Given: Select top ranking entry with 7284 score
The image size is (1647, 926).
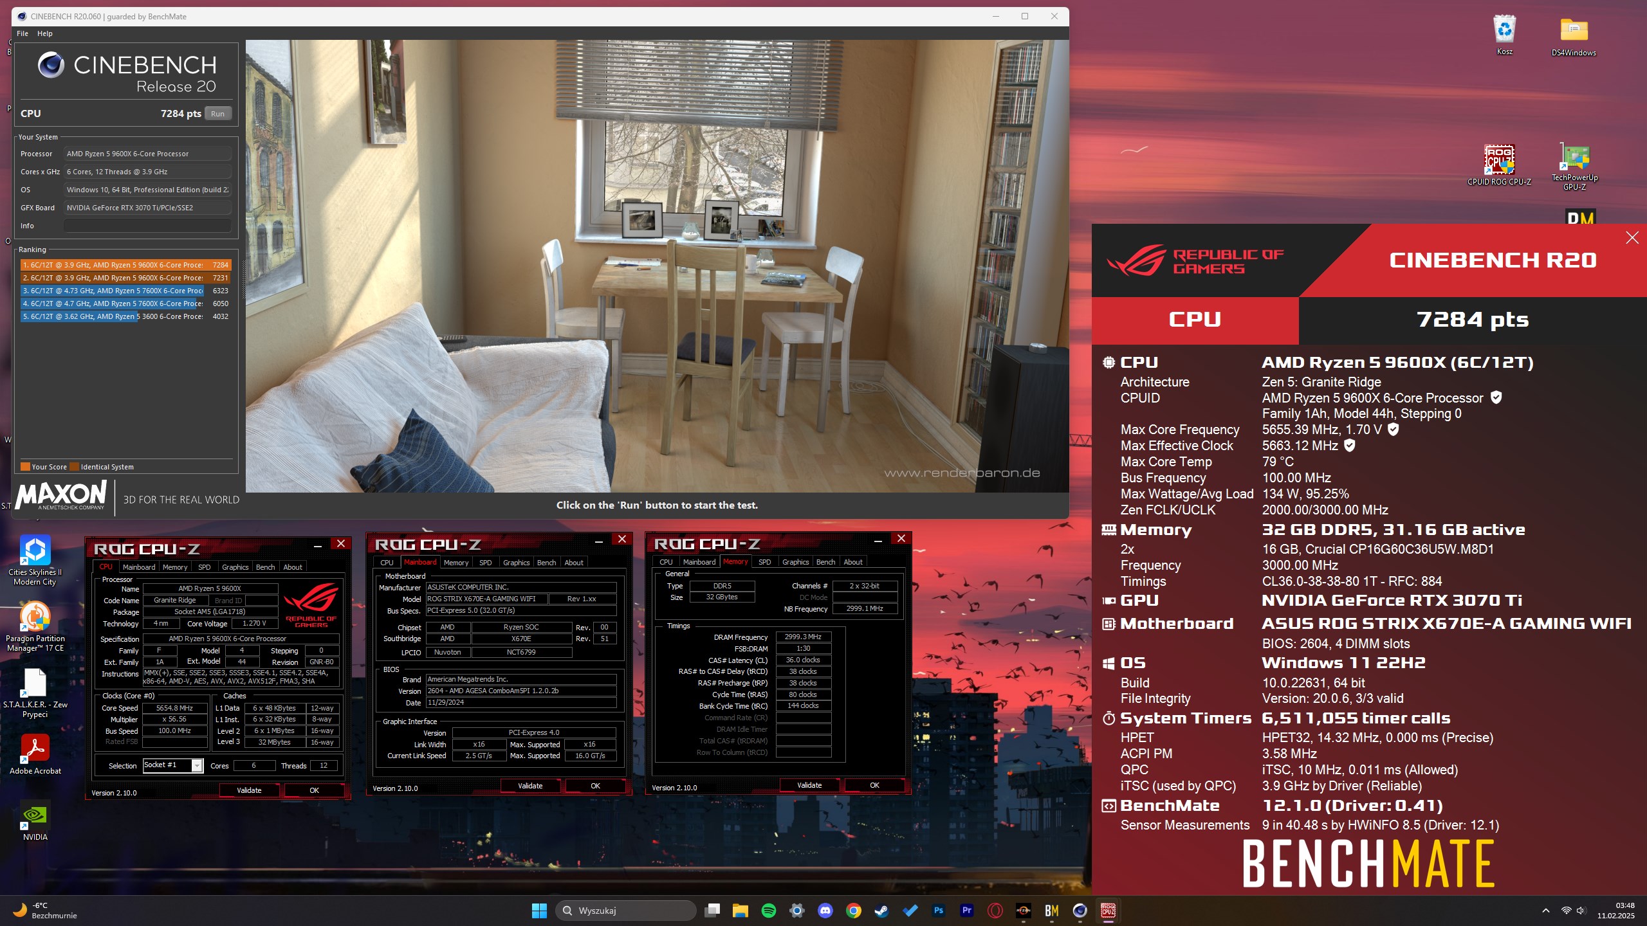Looking at the screenshot, I should (x=125, y=265).
